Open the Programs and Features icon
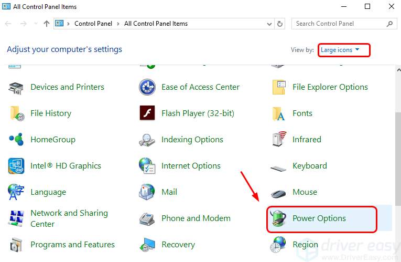This screenshot has height=262, width=401. pos(16,245)
